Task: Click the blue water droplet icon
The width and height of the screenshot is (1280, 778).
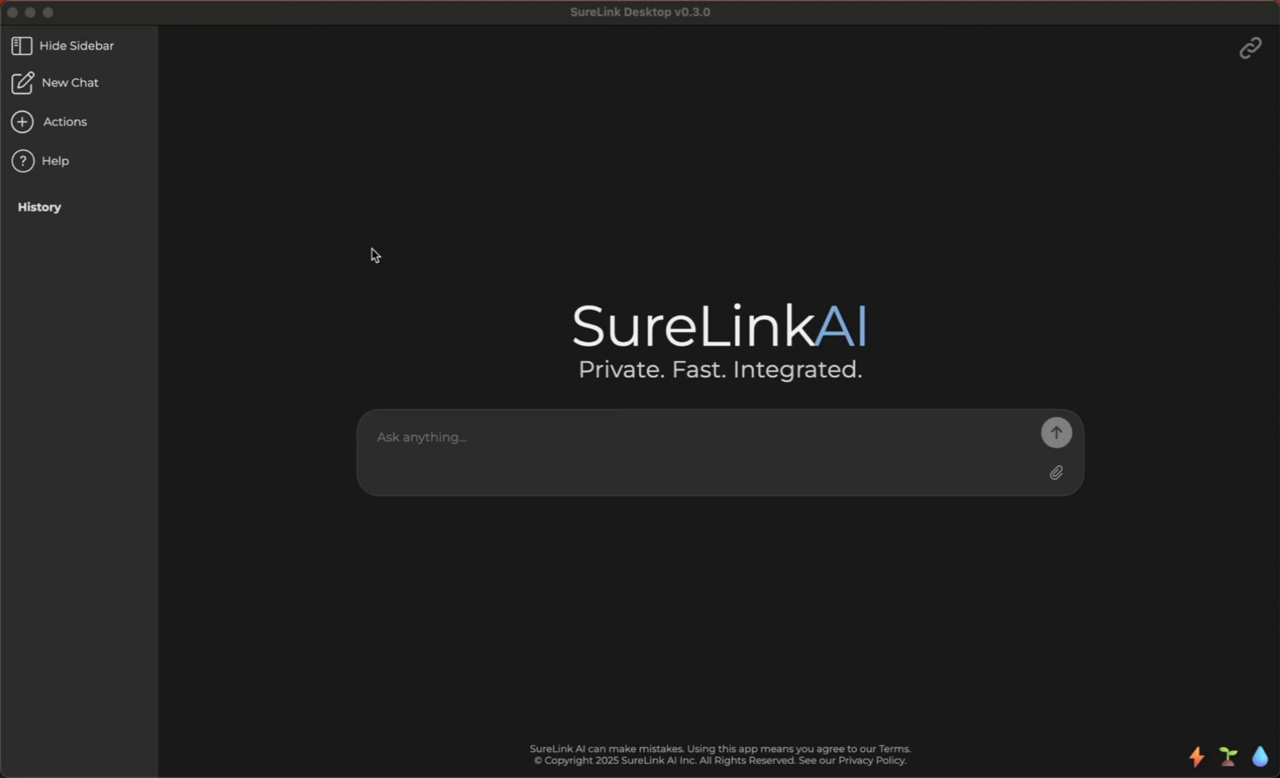Action: tap(1260, 756)
